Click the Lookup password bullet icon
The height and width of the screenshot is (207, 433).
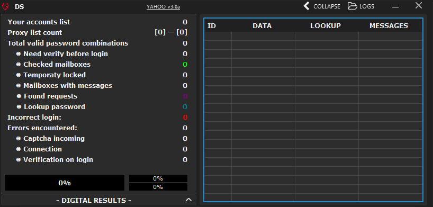19,107
